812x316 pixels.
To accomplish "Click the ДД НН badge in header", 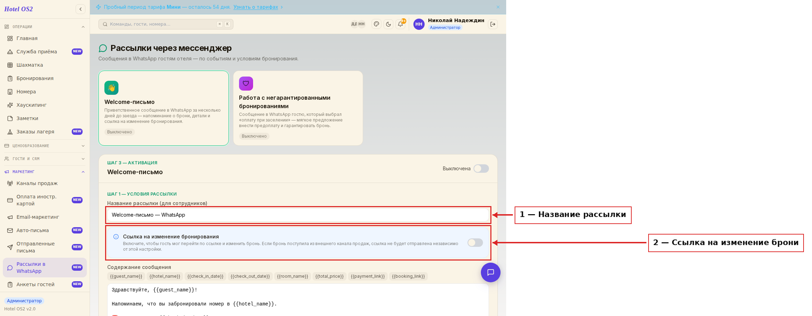I will (358, 24).
